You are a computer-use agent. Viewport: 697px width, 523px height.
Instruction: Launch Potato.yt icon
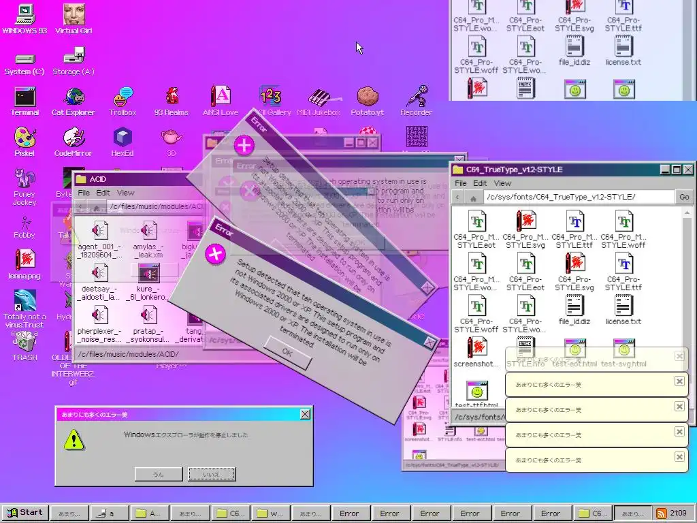click(367, 102)
